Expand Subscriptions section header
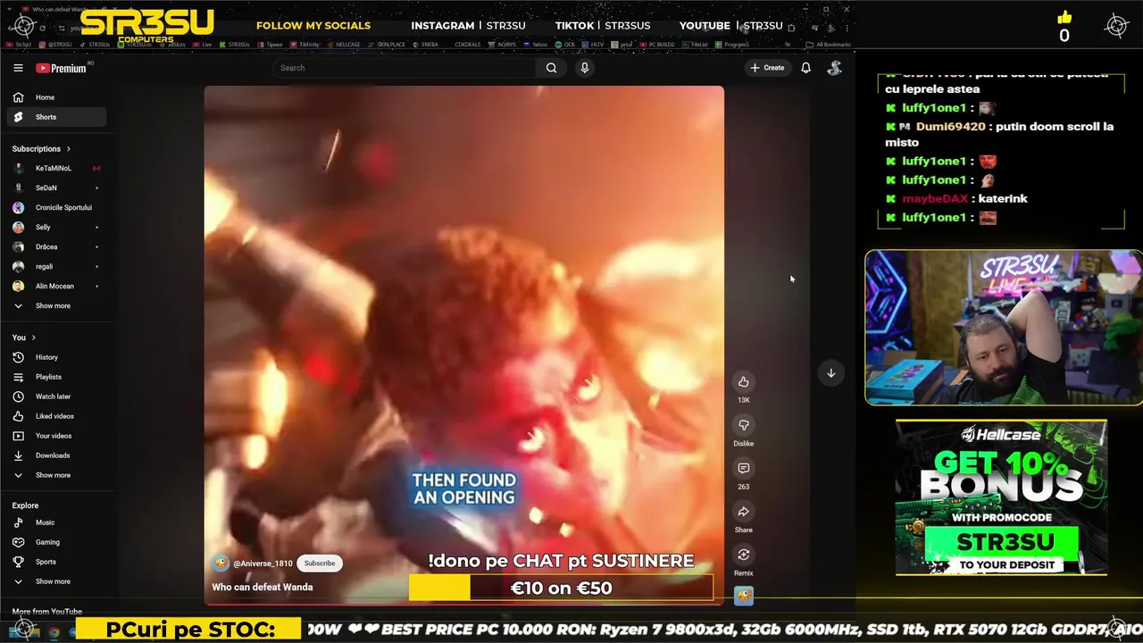Screen dimensions: 1143x643 (x=41, y=149)
